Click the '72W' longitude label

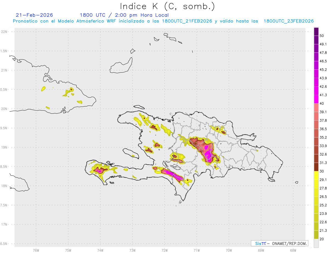pos(164,250)
